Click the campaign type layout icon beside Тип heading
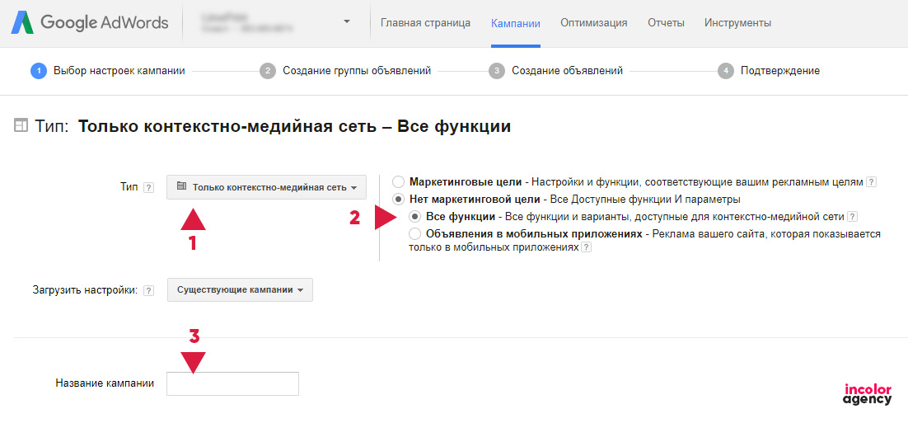Viewport: 908px width, 423px height. click(21, 127)
